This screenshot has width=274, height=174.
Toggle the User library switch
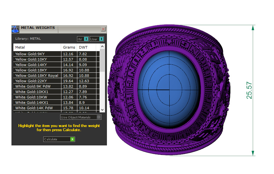101,39
